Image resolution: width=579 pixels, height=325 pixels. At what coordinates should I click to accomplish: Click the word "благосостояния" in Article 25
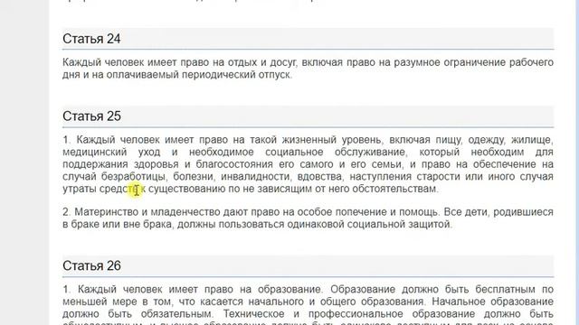(x=235, y=164)
